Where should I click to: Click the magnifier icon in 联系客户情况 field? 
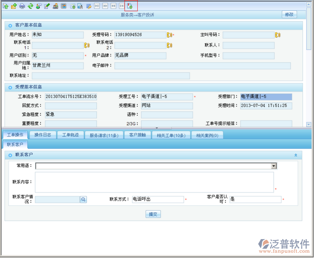[x=83, y=200]
